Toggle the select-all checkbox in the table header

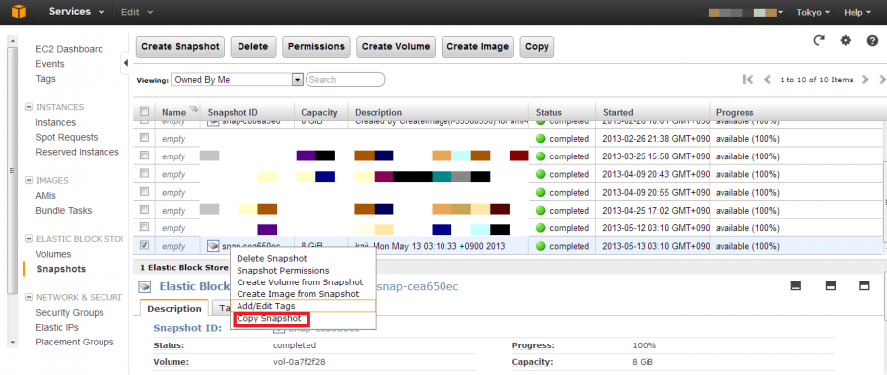point(144,111)
